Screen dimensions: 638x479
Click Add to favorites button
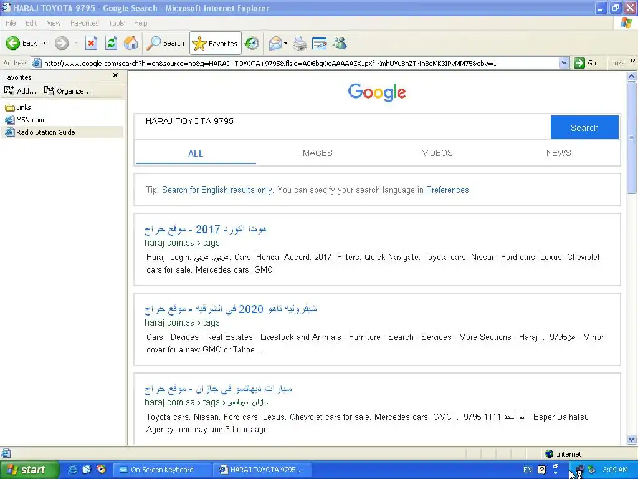pos(21,91)
